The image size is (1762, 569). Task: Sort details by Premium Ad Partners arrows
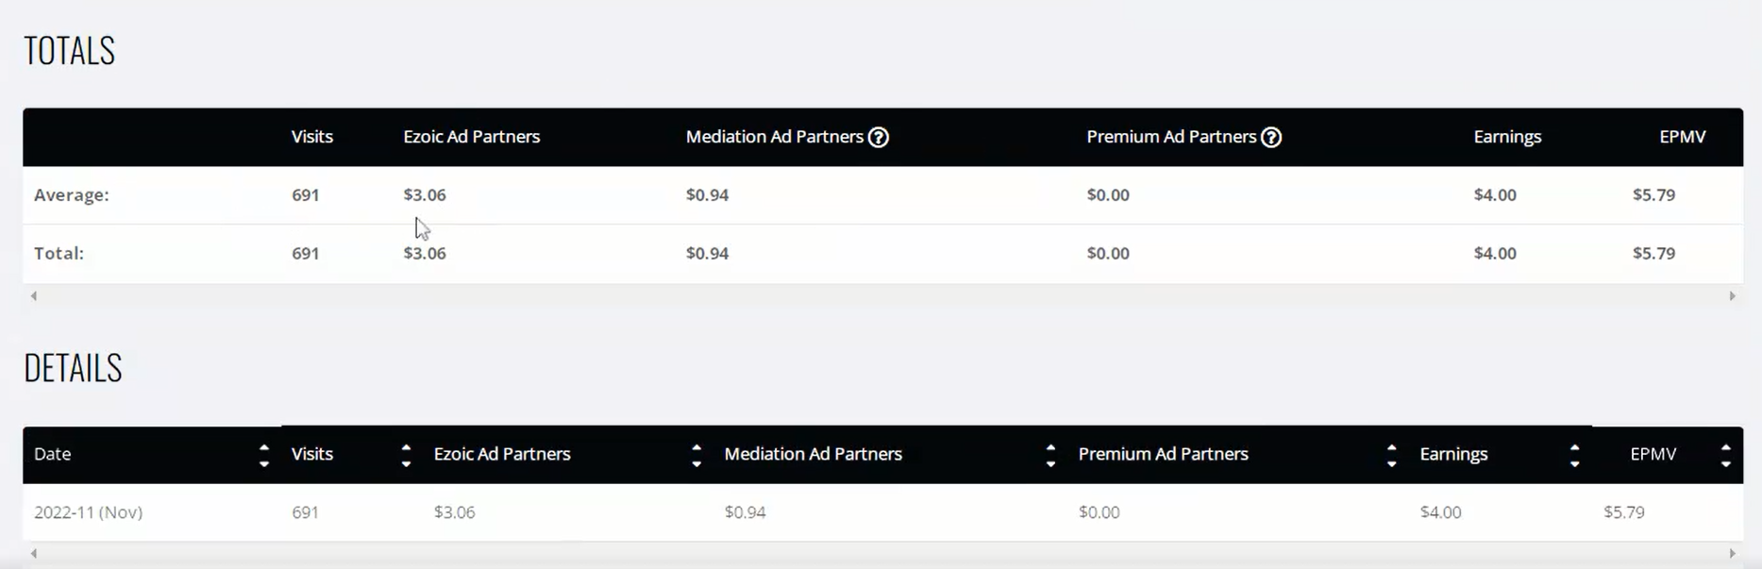(x=1391, y=455)
